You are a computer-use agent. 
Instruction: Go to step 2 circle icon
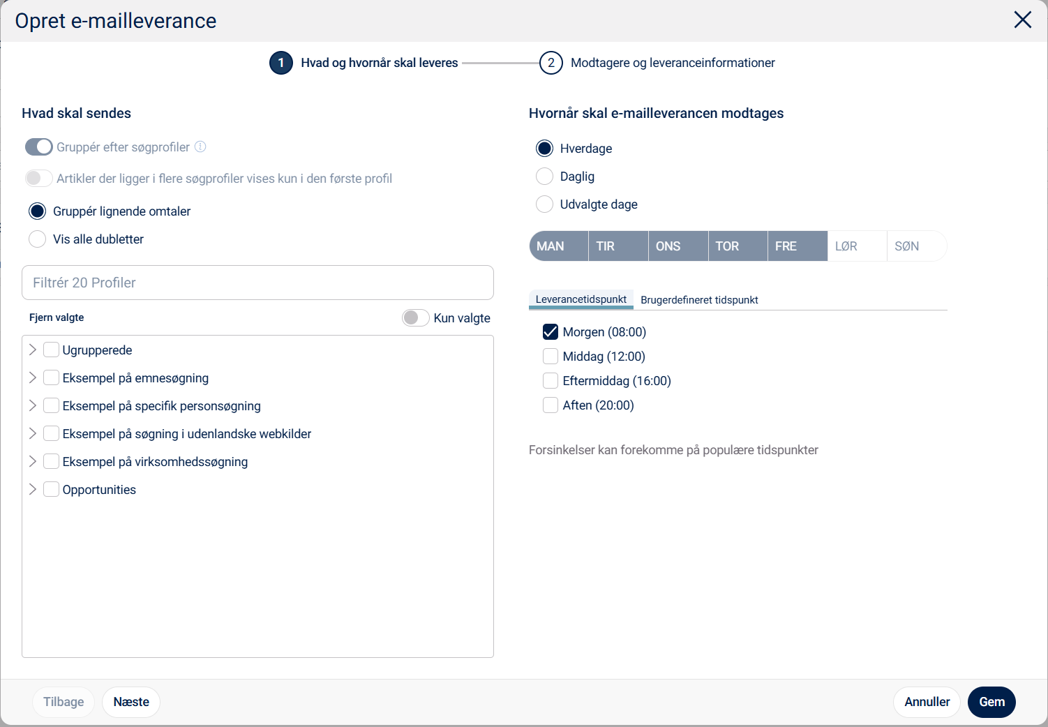551,63
